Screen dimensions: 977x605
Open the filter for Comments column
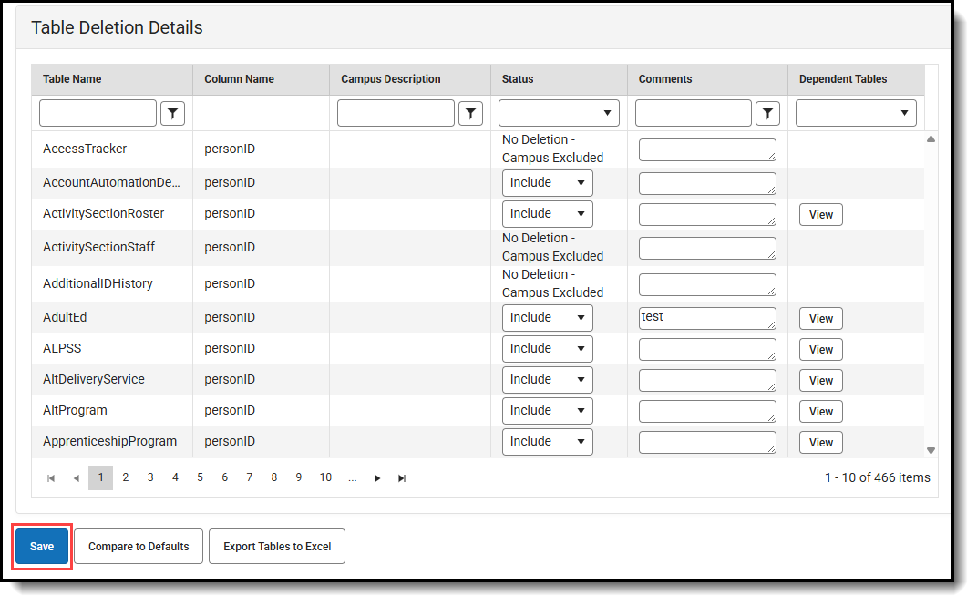click(x=767, y=113)
